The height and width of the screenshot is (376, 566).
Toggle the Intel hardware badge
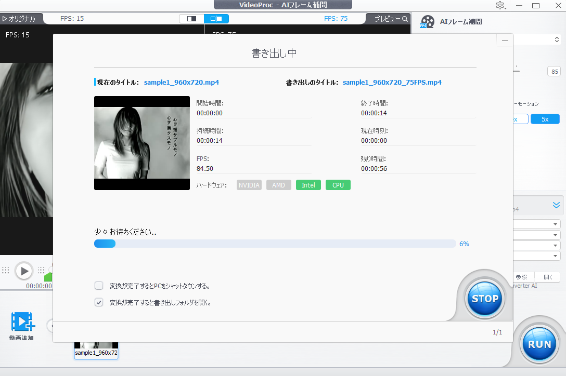click(x=308, y=185)
